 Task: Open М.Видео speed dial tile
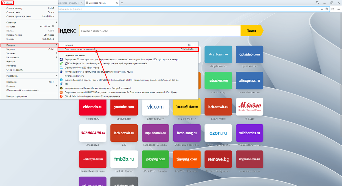(250, 107)
